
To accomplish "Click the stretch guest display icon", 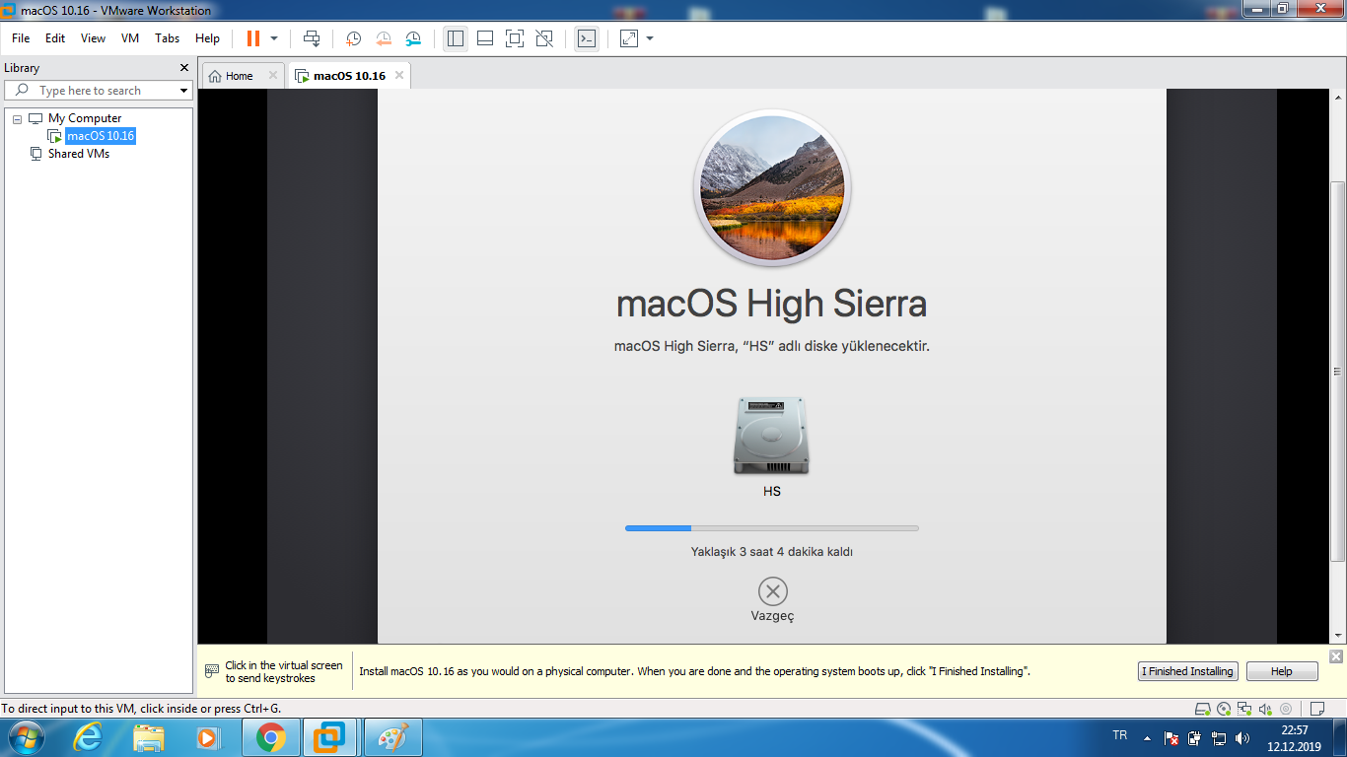I will [x=629, y=38].
